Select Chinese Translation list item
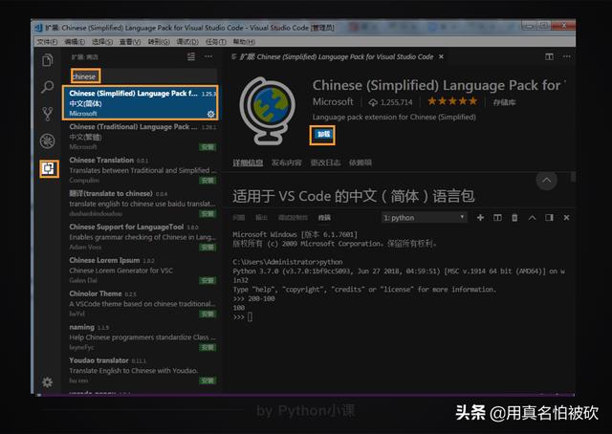 tap(141, 170)
